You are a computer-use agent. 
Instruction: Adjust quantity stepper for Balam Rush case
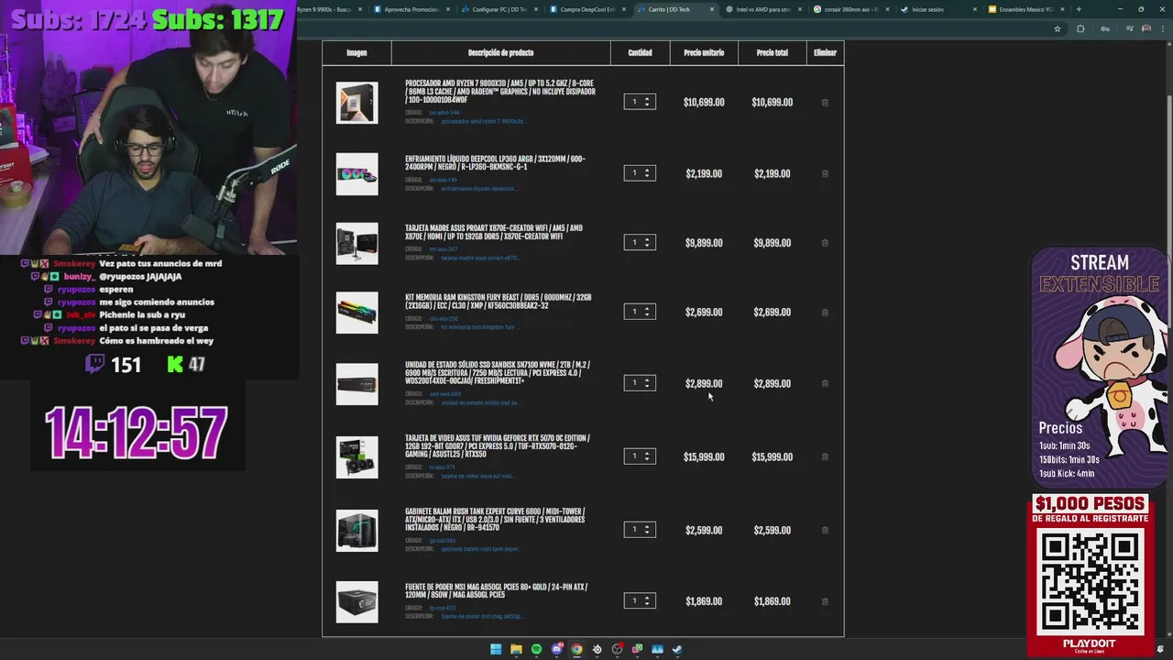[640, 529]
